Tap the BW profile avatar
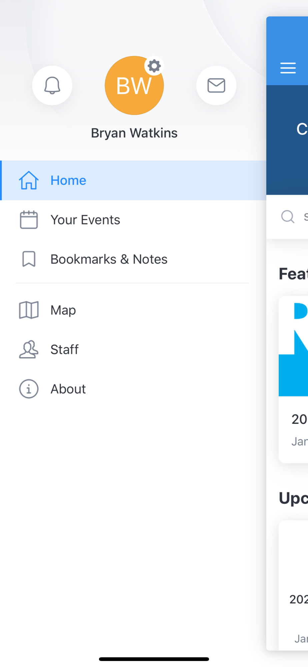 pyautogui.click(x=134, y=85)
